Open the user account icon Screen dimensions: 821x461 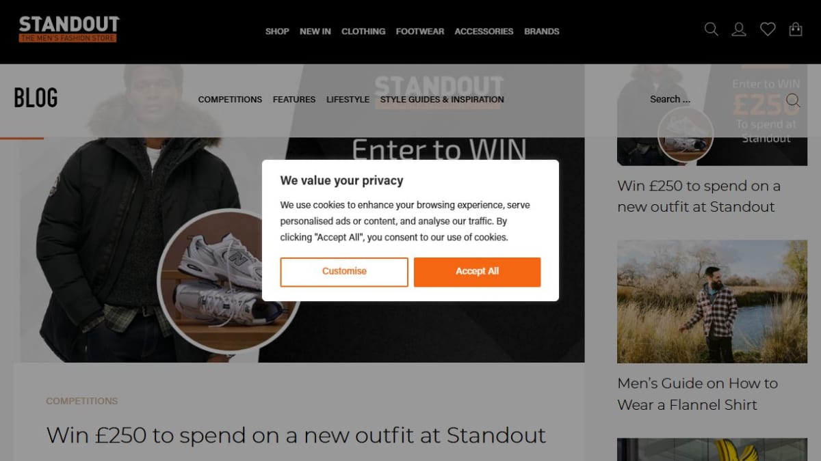[739, 29]
